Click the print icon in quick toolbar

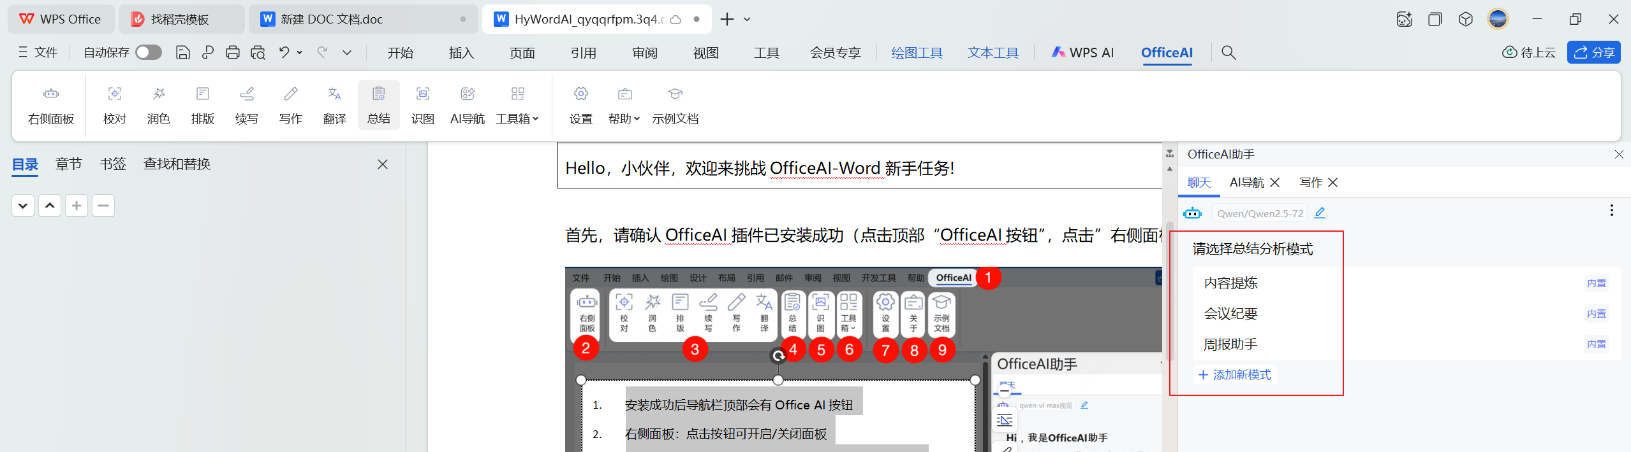click(233, 53)
